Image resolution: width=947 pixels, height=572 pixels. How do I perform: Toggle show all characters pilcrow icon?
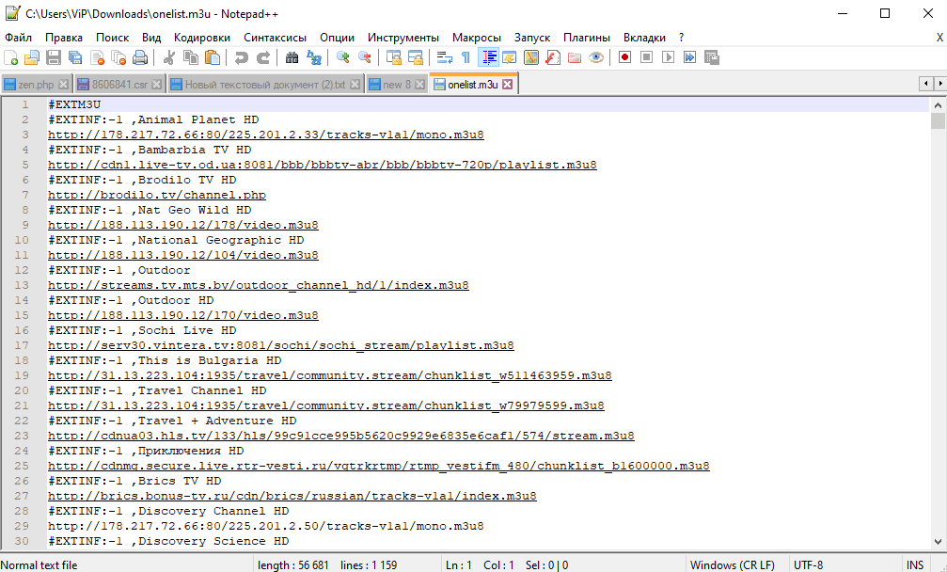(466, 57)
